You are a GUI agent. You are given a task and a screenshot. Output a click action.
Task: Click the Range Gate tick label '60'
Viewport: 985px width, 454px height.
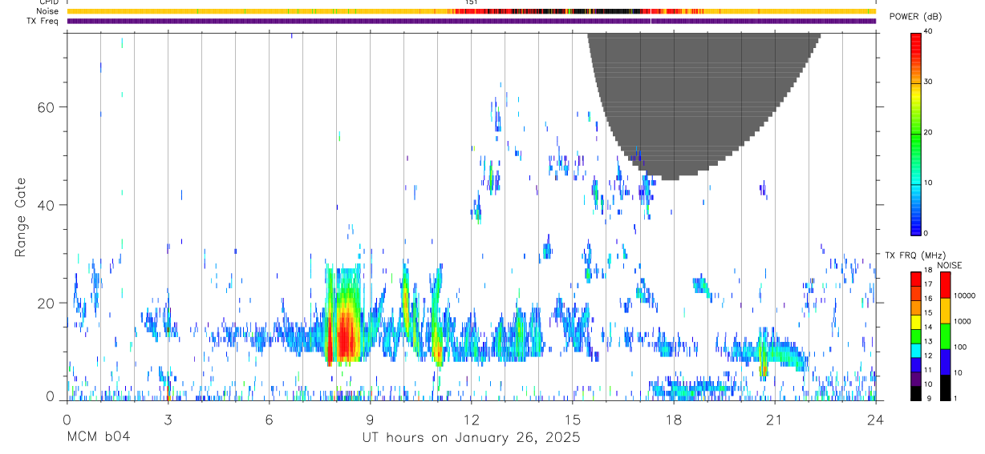(45, 106)
